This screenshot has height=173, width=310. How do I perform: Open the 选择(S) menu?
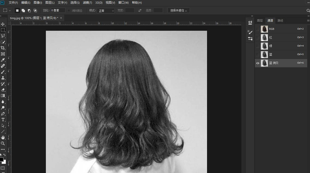coord(75,3)
